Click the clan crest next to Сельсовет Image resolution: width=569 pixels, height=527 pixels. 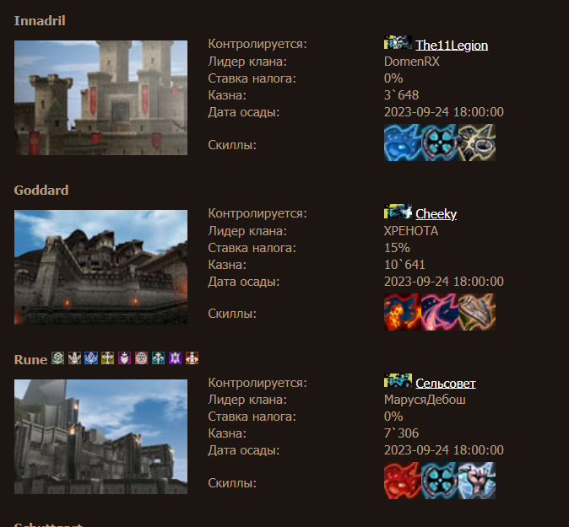(398, 380)
